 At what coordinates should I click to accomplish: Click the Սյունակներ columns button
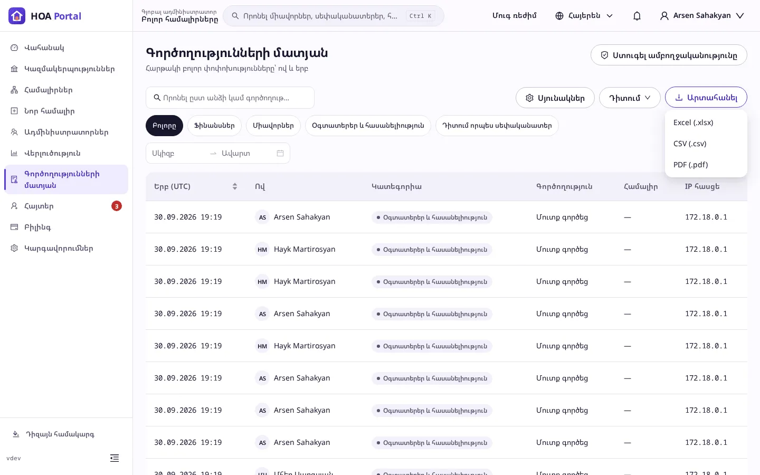555,98
